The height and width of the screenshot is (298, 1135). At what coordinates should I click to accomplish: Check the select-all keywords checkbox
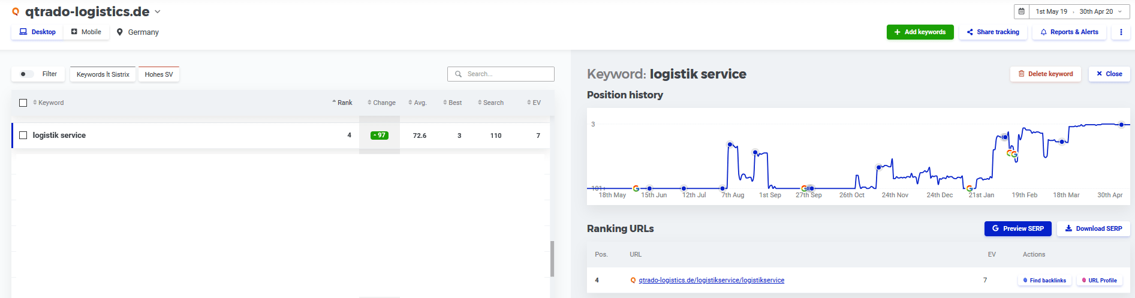[x=23, y=103]
